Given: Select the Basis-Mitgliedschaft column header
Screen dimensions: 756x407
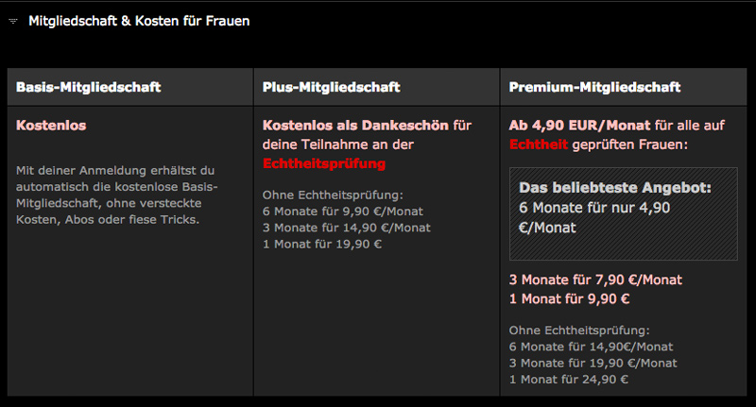Looking at the screenshot, I should [89, 87].
